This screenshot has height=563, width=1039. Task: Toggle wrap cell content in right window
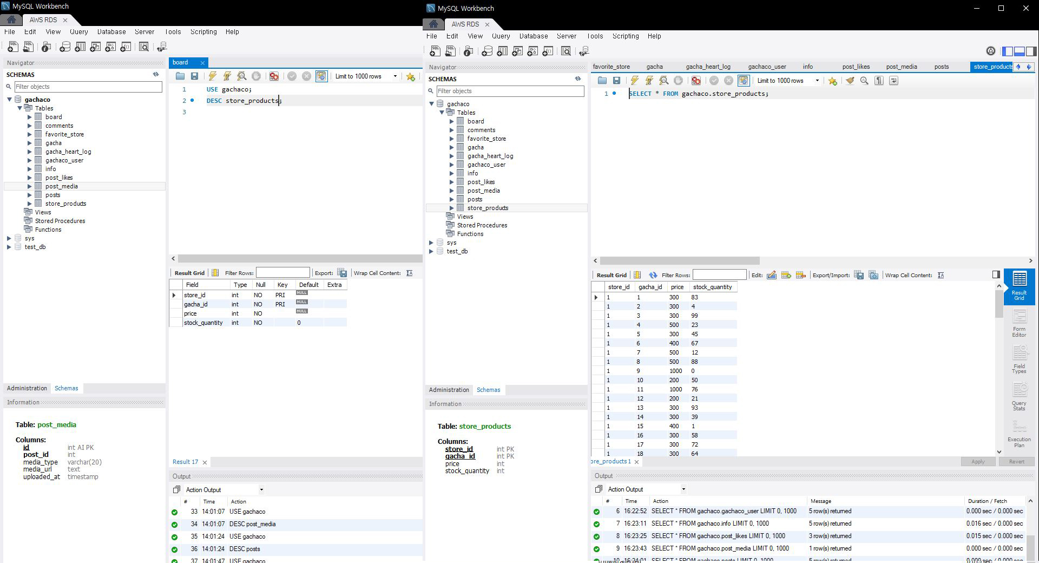click(x=941, y=275)
